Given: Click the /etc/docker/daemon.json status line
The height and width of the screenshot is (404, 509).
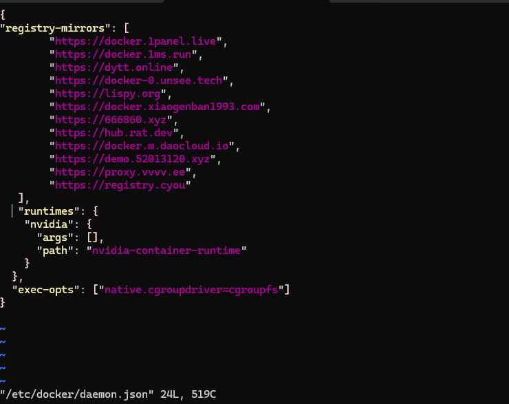Looking at the screenshot, I should click(108, 394).
